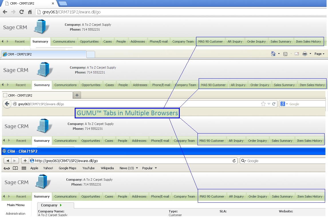Click the Internet Explorer home icon
The image size is (328, 219).
[x=273, y=54]
